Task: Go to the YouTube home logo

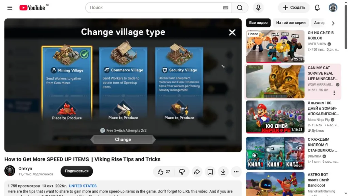Action: [32, 8]
